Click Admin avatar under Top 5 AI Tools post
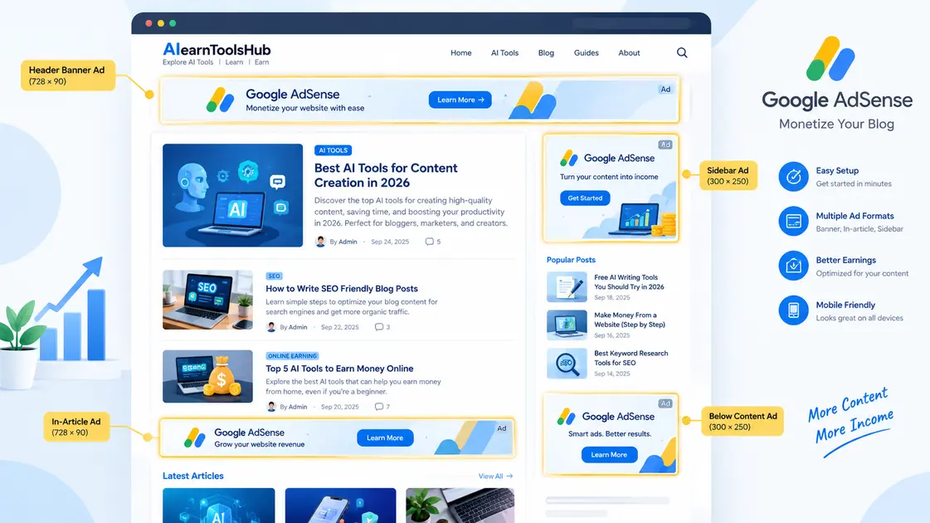 click(271, 407)
